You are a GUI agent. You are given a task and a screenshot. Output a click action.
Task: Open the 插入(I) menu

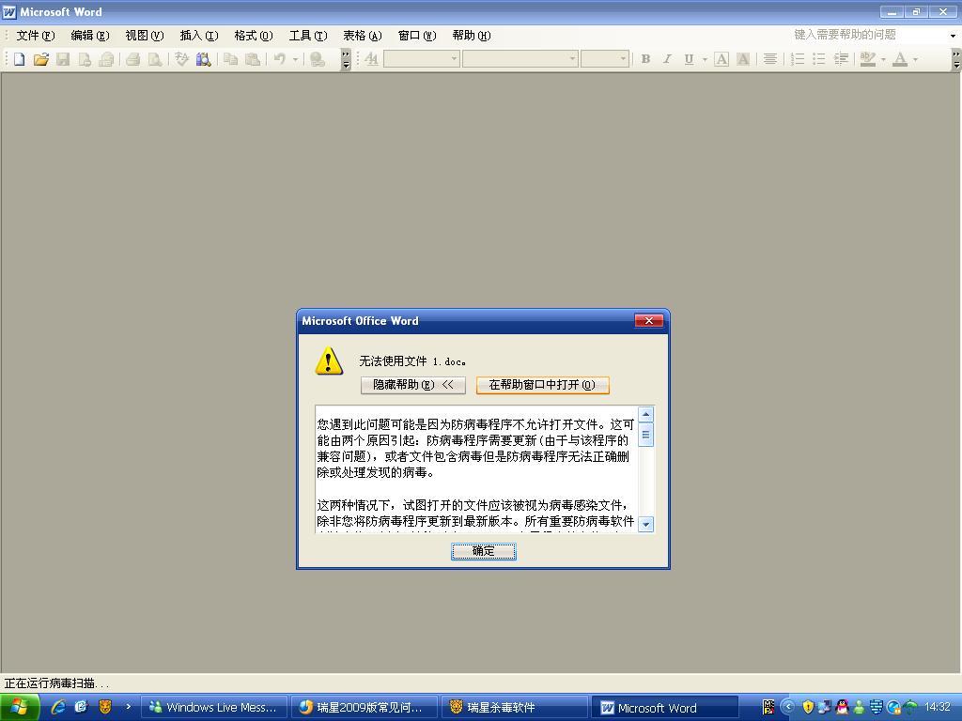coord(199,36)
